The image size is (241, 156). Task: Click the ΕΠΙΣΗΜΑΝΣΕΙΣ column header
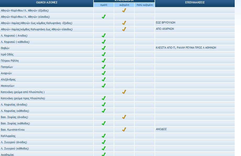(x=195, y=2)
